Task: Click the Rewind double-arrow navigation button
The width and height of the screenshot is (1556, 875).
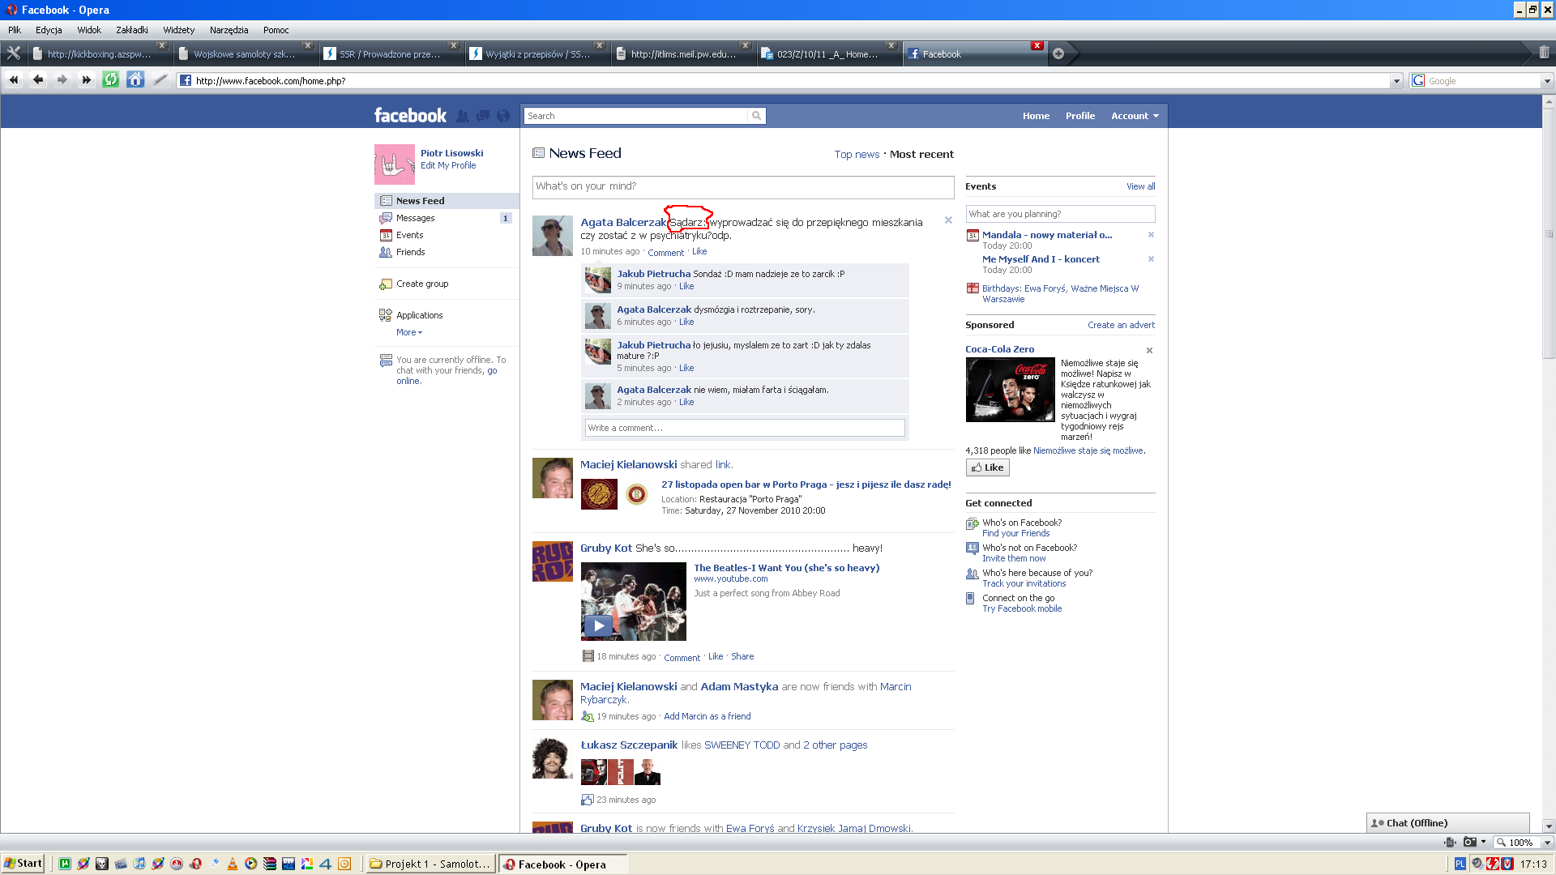Action: click(x=14, y=80)
